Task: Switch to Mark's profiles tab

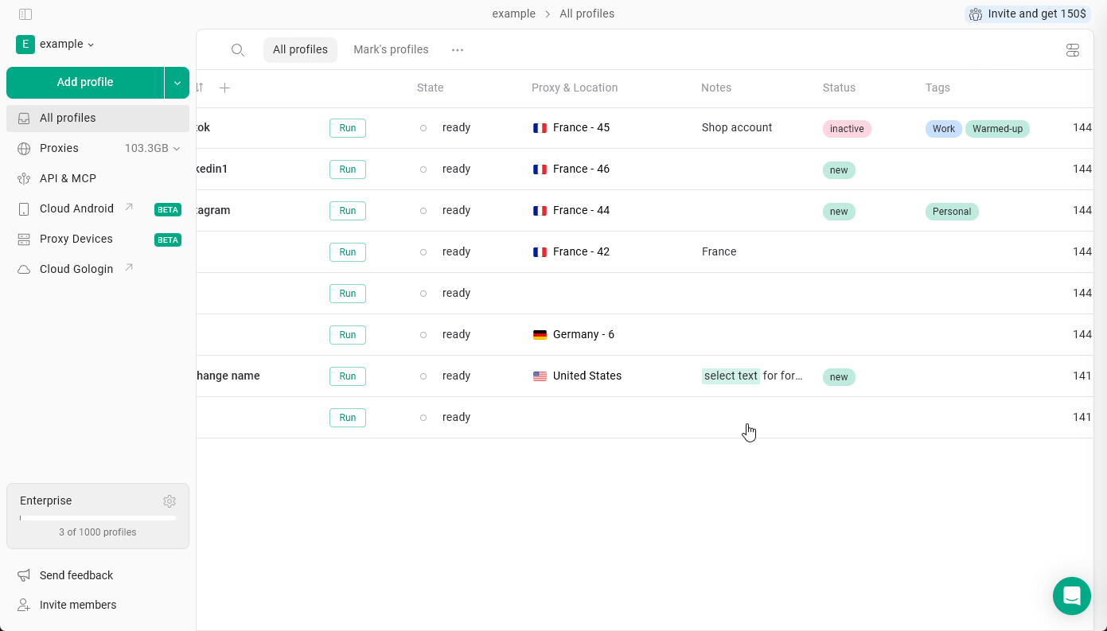Action: 391,49
